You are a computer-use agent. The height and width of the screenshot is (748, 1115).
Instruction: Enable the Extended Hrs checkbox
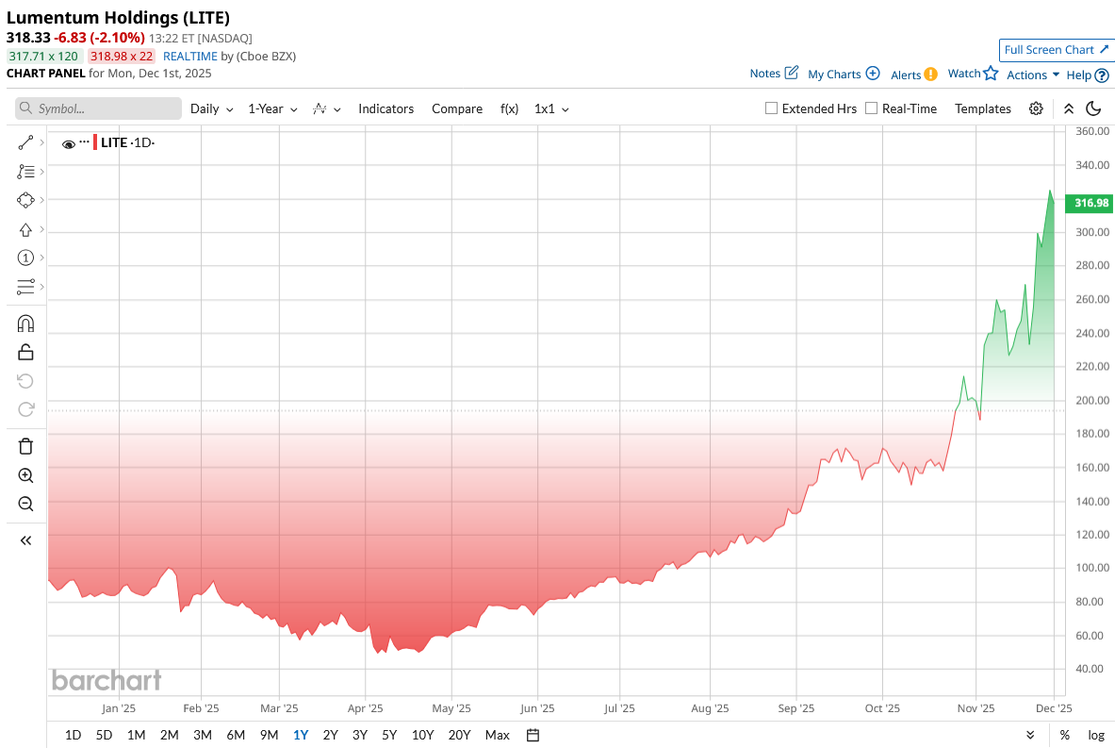[771, 108]
